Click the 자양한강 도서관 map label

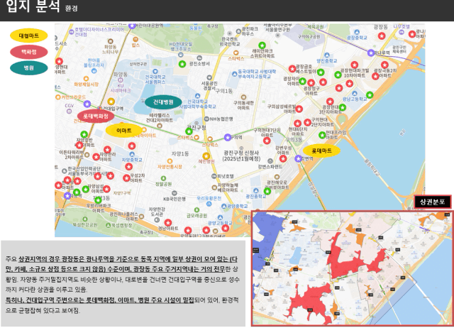pos(157,212)
